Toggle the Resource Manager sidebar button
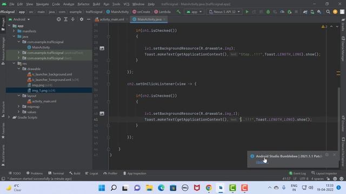Viewport: 346px width, 194px height. tap(3, 51)
